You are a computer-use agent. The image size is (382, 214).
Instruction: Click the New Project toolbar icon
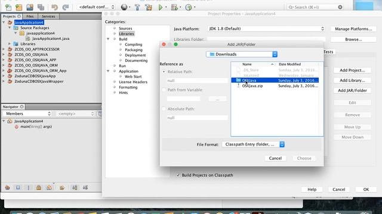coord(19,7)
